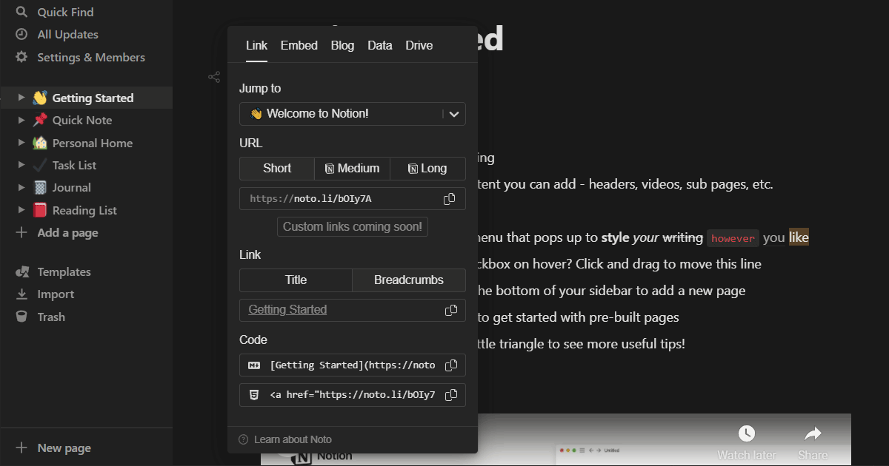This screenshot has height=466, width=889.
Task: Click the HTML code text field
Action: 353,395
